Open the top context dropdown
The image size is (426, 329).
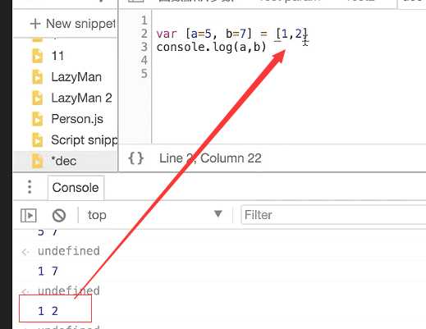pos(154,215)
